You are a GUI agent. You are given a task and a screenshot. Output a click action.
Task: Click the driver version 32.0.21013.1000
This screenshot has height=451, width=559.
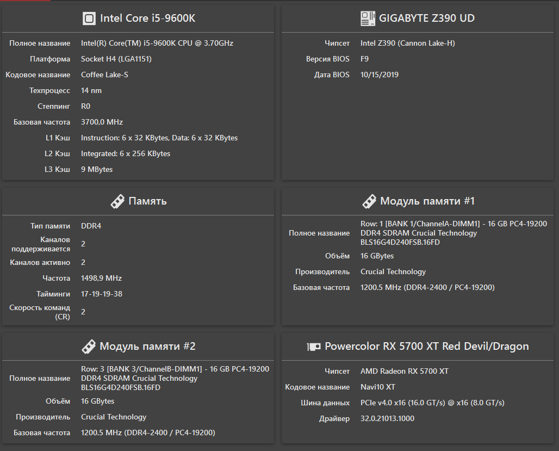click(x=387, y=418)
